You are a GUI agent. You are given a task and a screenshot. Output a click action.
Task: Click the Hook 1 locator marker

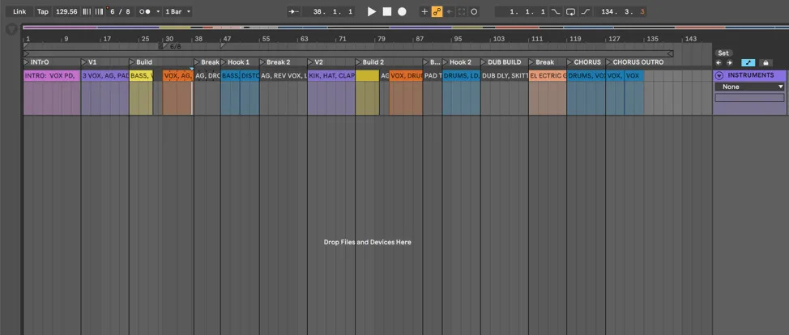tap(235, 62)
